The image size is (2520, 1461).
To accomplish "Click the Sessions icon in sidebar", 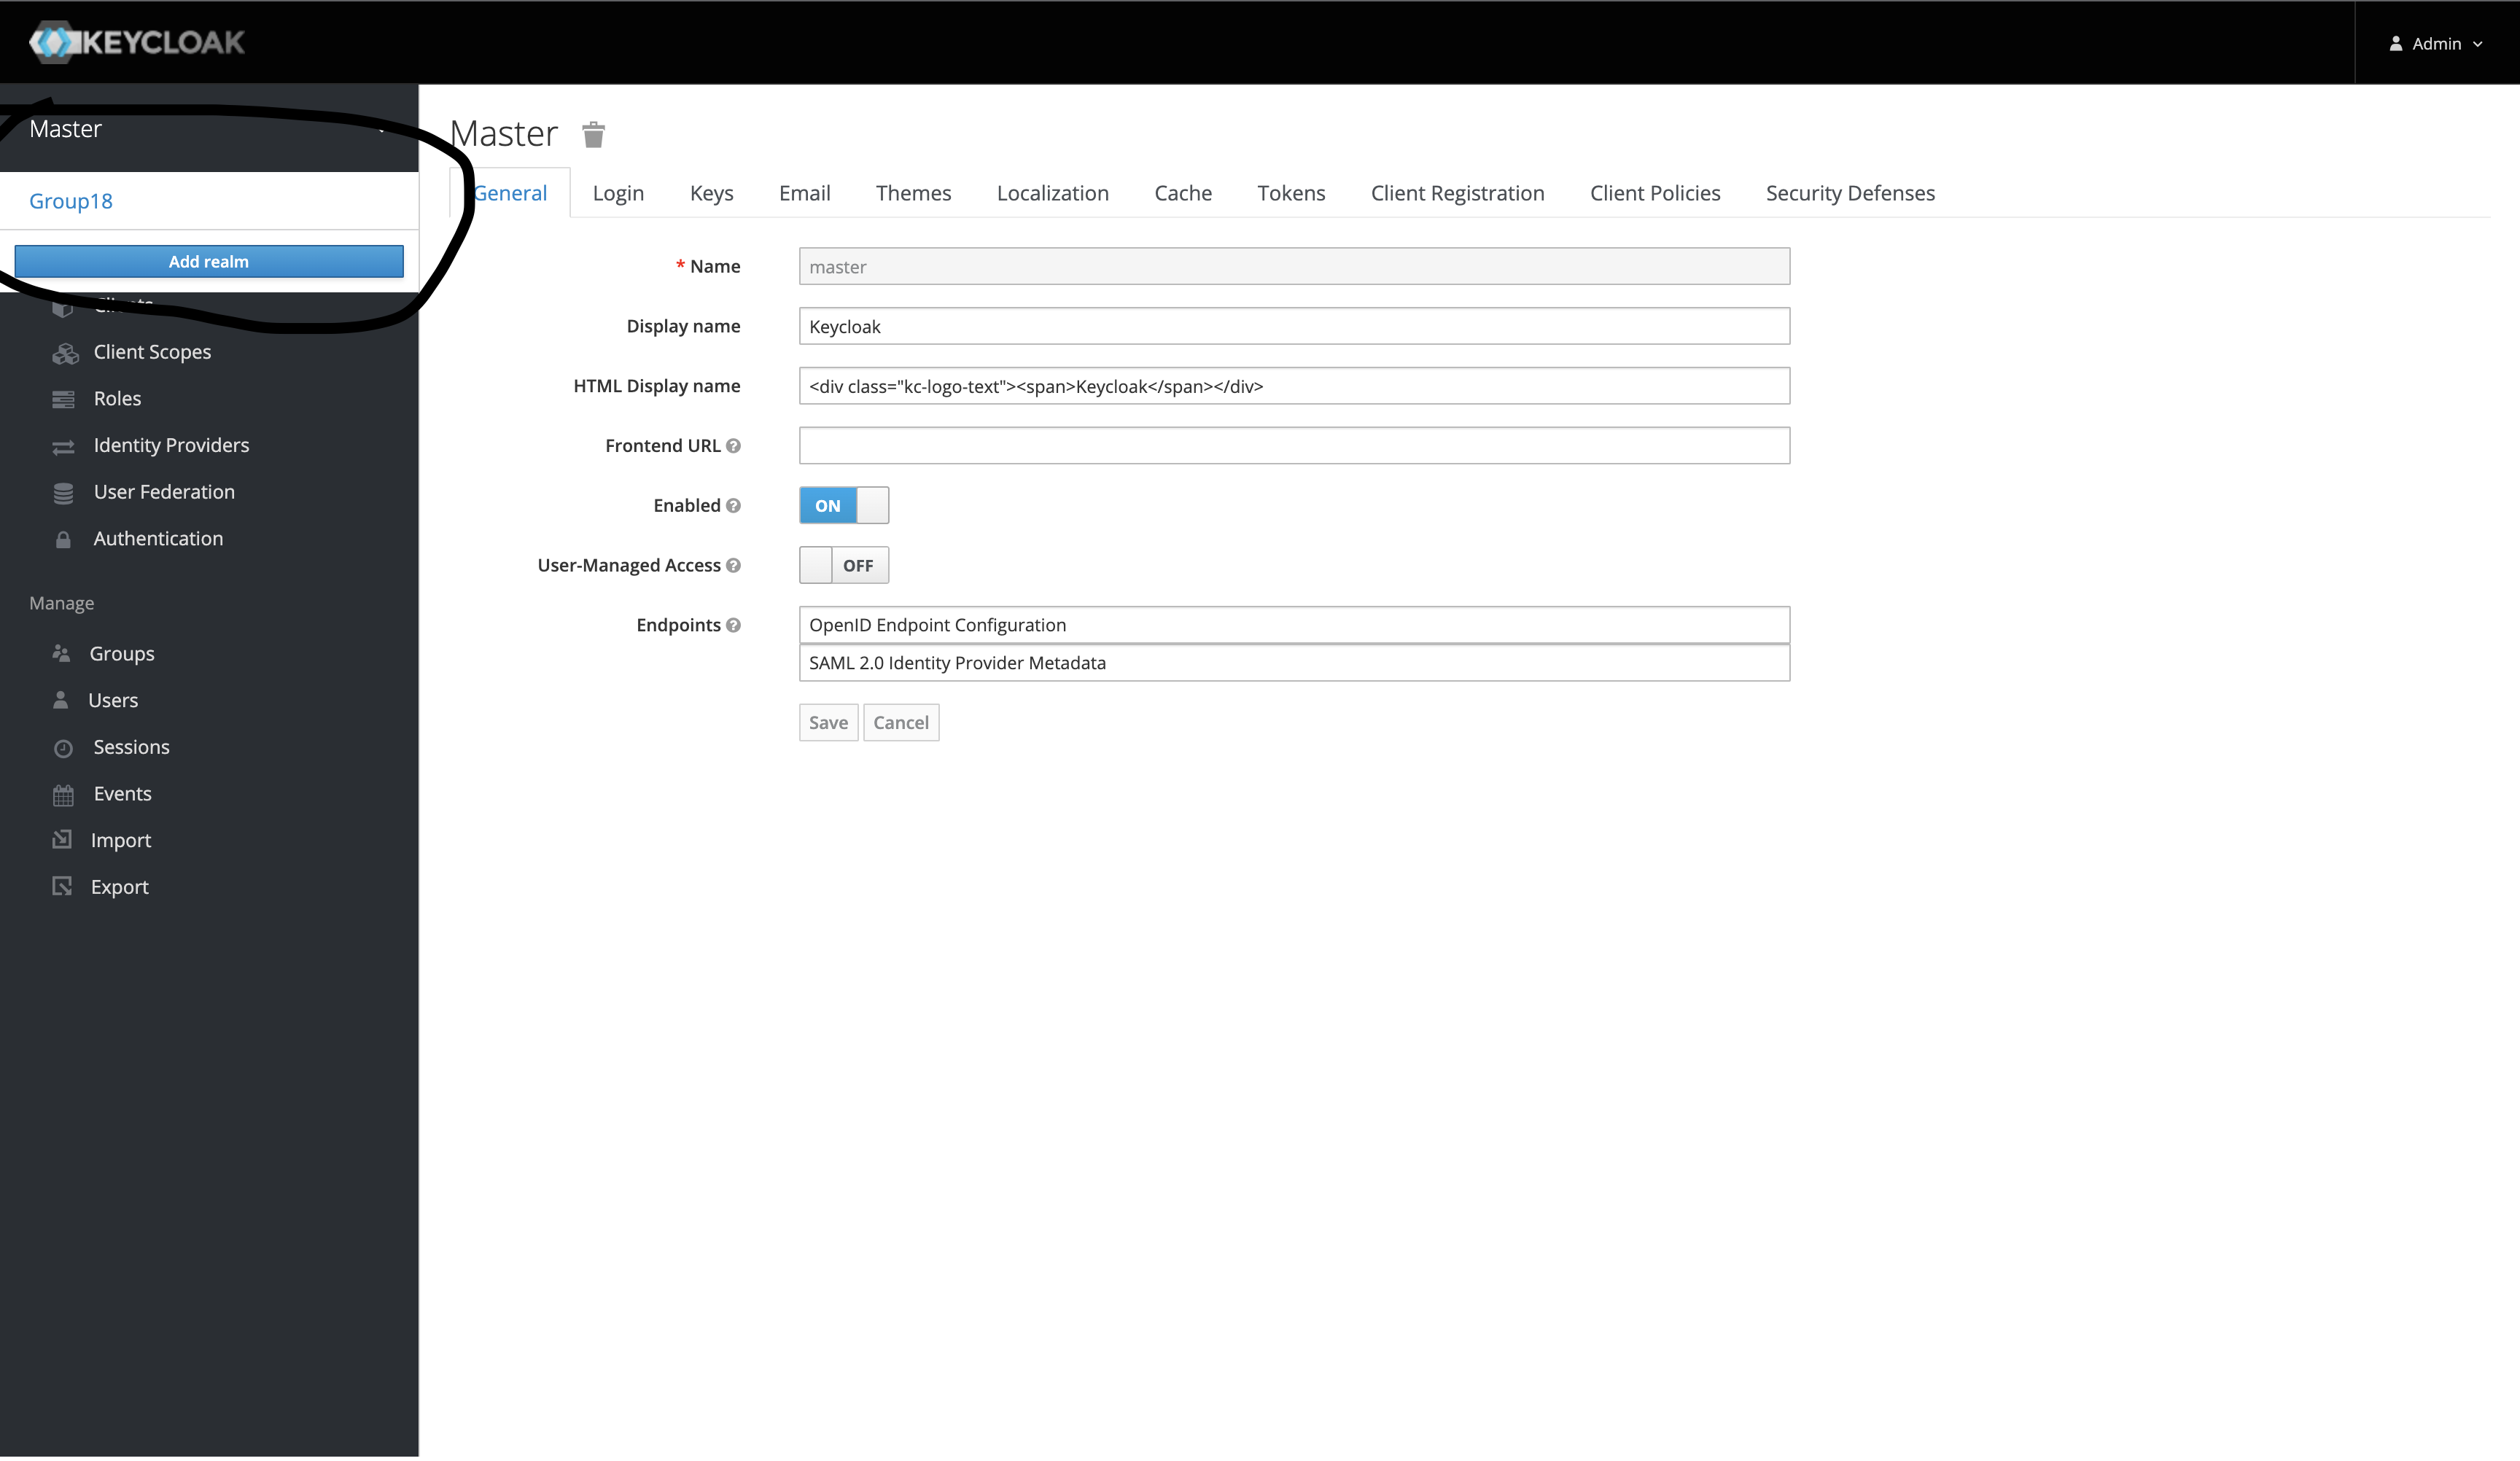I will (x=63, y=746).
